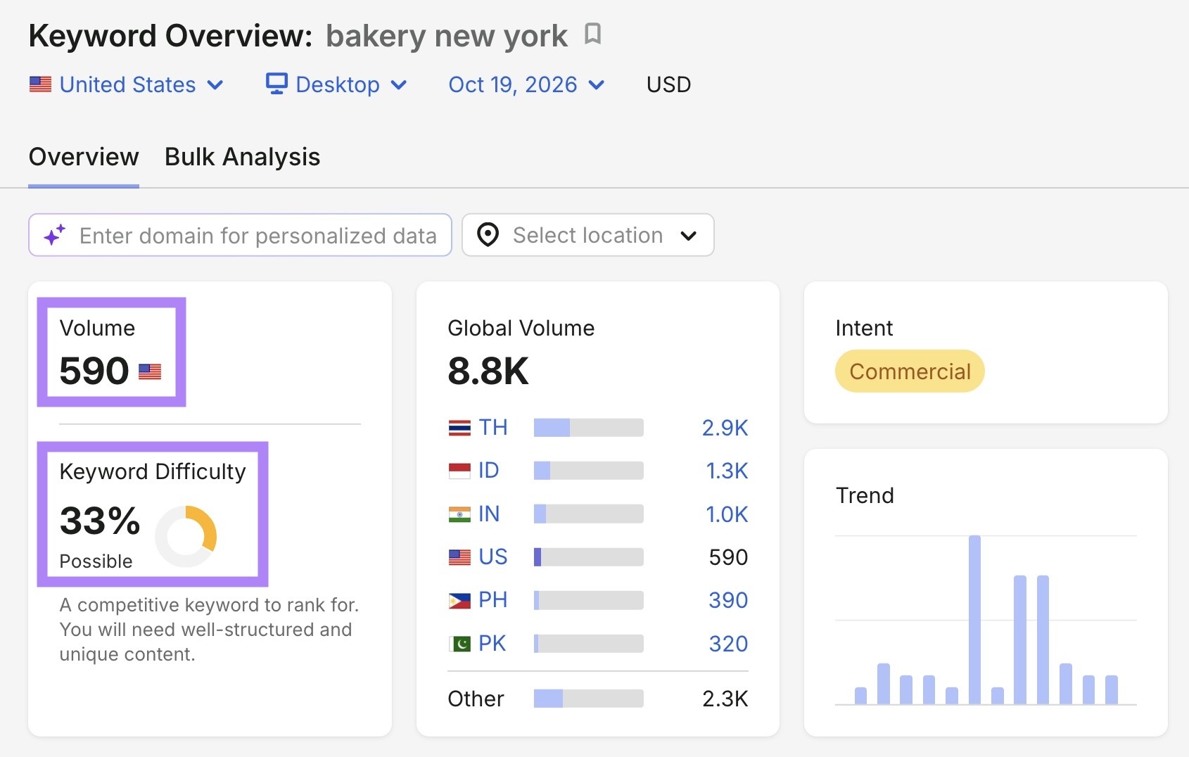Expand the Select location dropdown
This screenshot has height=757, width=1189.
pyautogui.click(x=588, y=235)
